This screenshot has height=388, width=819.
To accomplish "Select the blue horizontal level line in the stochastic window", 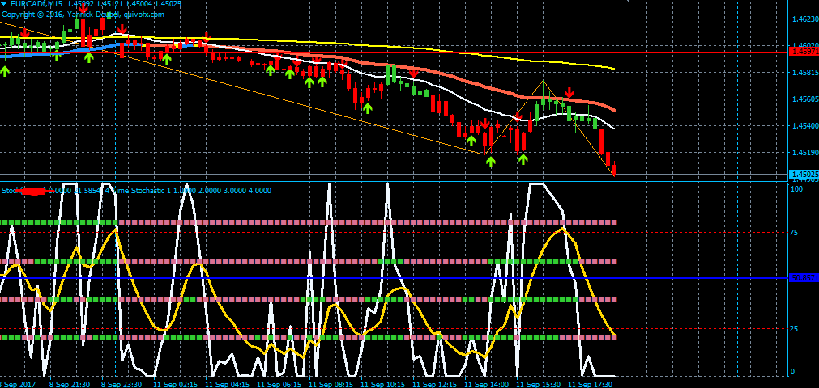I will coord(394,278).
